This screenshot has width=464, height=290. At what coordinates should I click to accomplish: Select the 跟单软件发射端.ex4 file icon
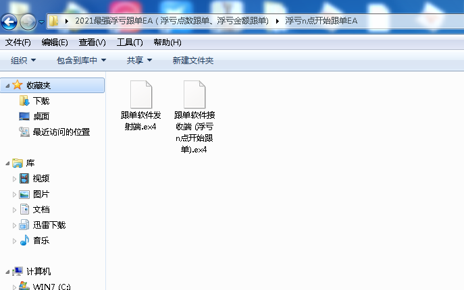[x=141, y=94]
